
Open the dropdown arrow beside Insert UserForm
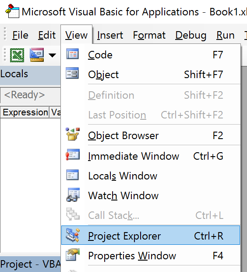click(x=52, y=55)
